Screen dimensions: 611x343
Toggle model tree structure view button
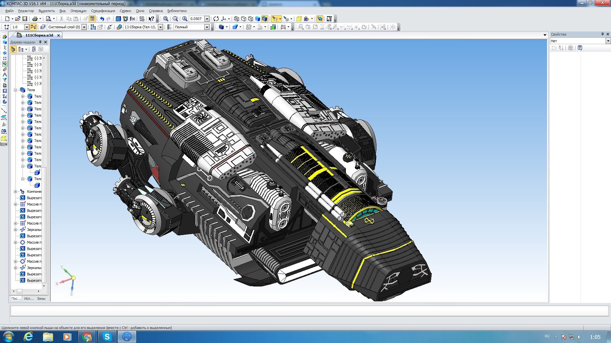pyautogui.click(x=13, y=49)
